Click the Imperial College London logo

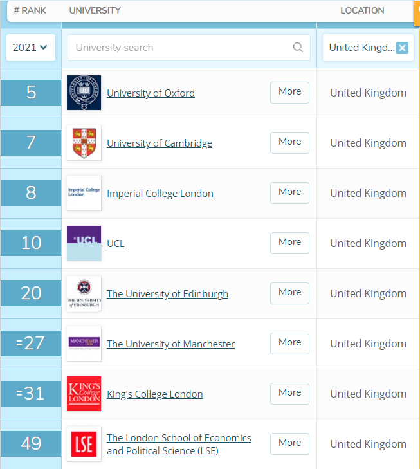click(x=84, y=193)
